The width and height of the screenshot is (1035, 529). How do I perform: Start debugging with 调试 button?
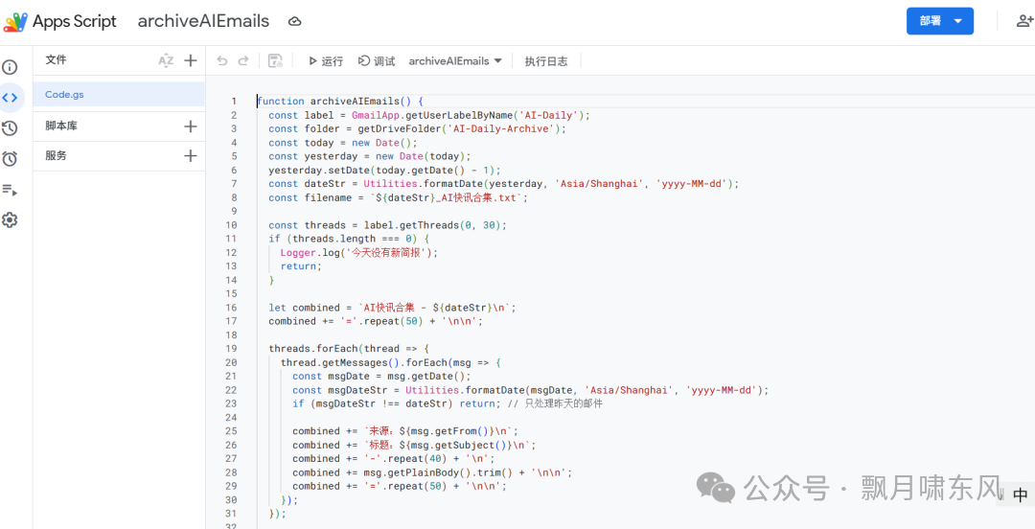point(377,60)
